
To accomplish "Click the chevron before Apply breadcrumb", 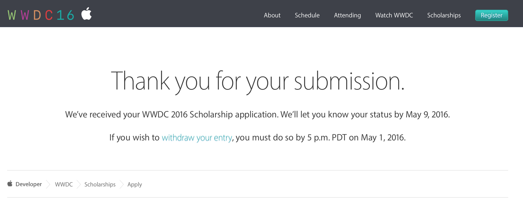I will click(x=121, y=184).
